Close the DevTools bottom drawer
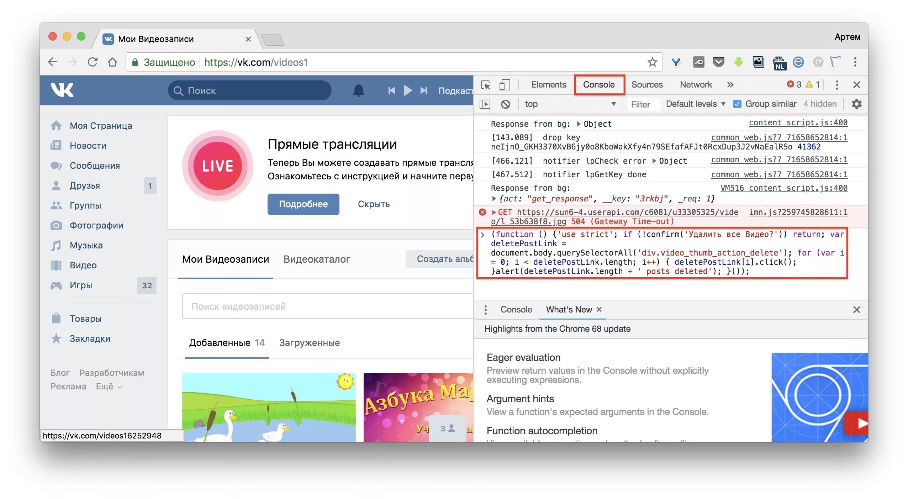This screenshot has width=908, height=499. (x=856, y=310)
